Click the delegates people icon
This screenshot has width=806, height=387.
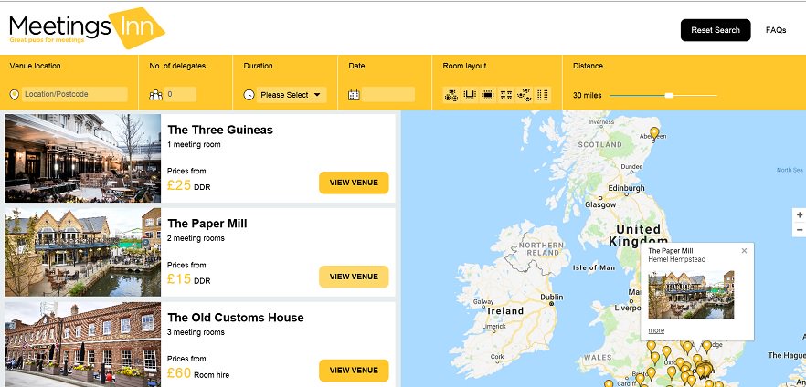[x=155, y=95]
